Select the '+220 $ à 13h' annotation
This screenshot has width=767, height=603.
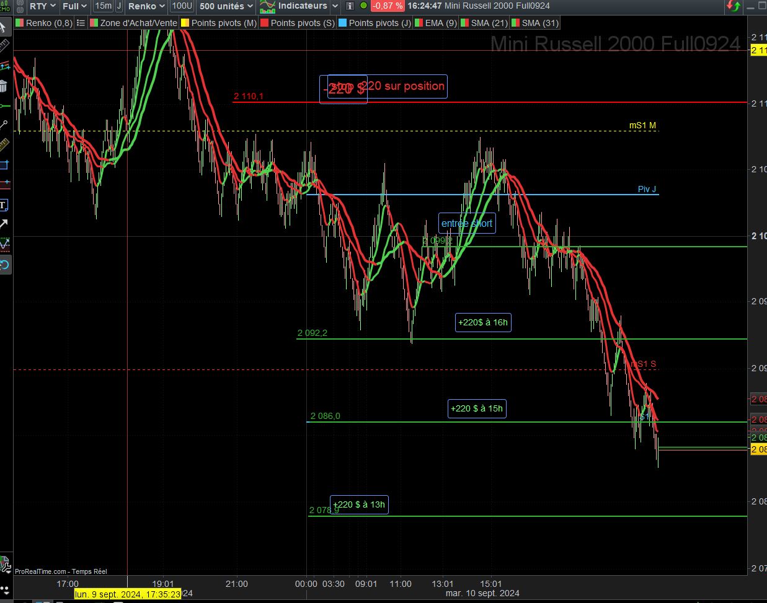click(360, 504)
